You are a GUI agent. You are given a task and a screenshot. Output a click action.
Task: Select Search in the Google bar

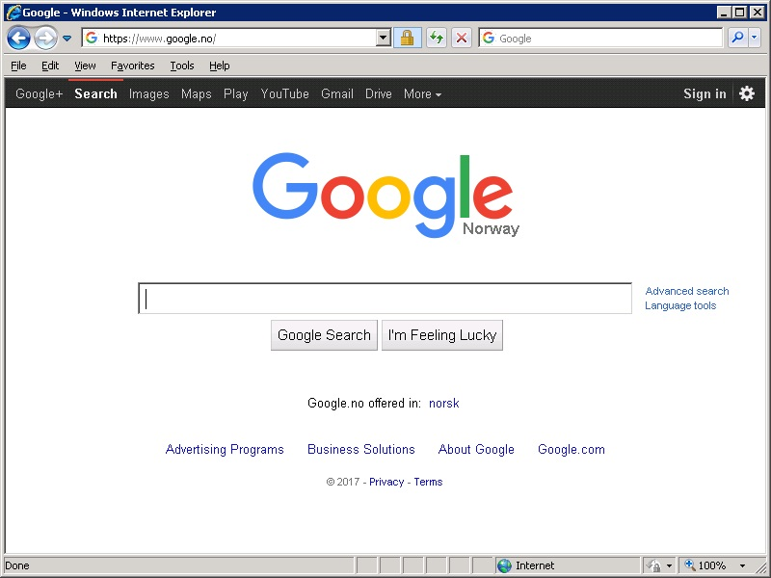pyautogui.click(x=95, y=93)
